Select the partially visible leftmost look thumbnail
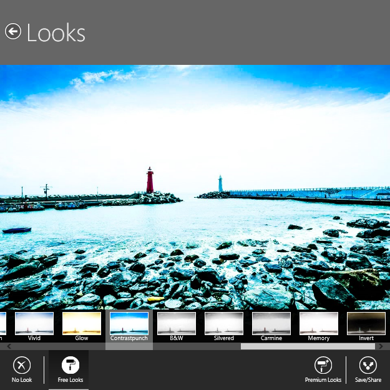The height and width of the screenshot is (390, 390). pos(2,324)
